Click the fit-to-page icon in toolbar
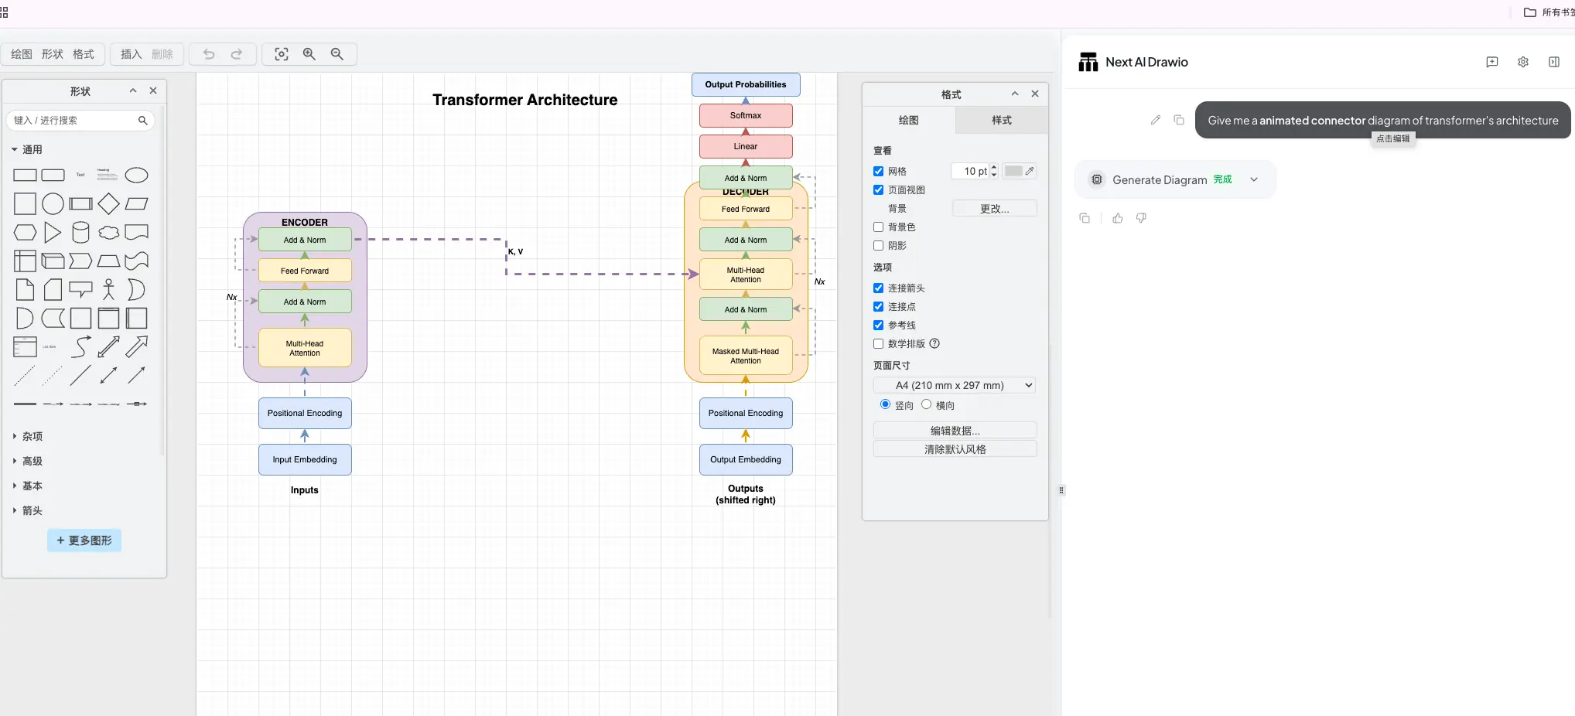Image resolution: width=1575 pixels, height=716 pixels. 282,54
